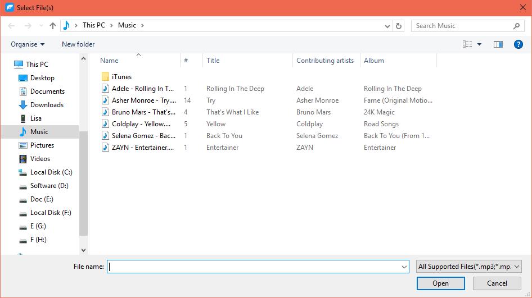Focus the Search Music box
This screenshot has width=532, height=298.
468,26
